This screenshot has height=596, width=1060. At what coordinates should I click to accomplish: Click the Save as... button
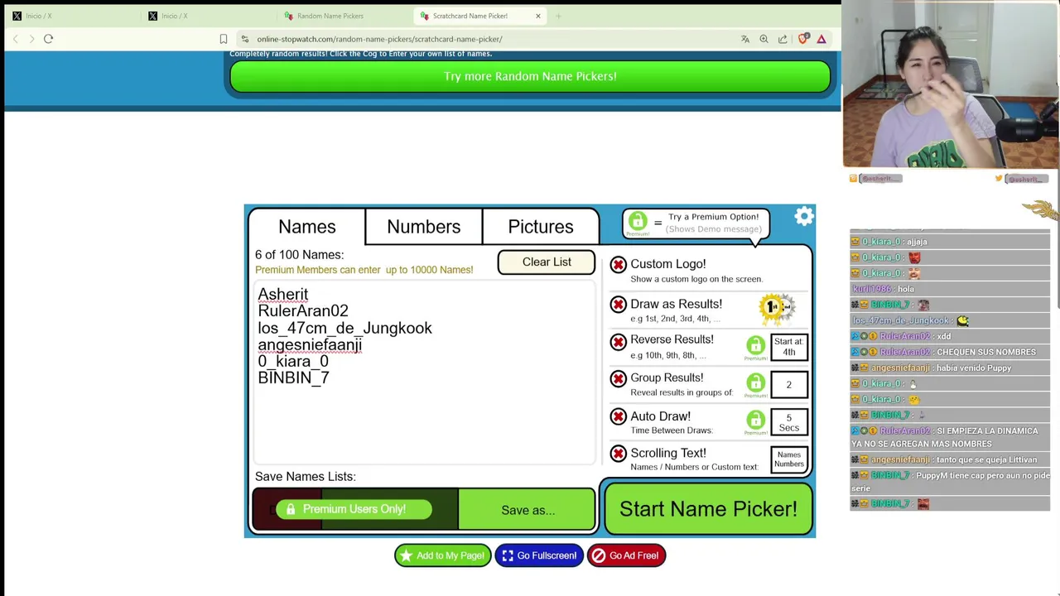coord(528,511)
